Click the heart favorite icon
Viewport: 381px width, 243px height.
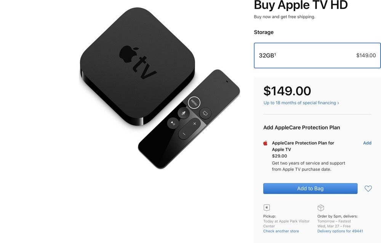368,188
